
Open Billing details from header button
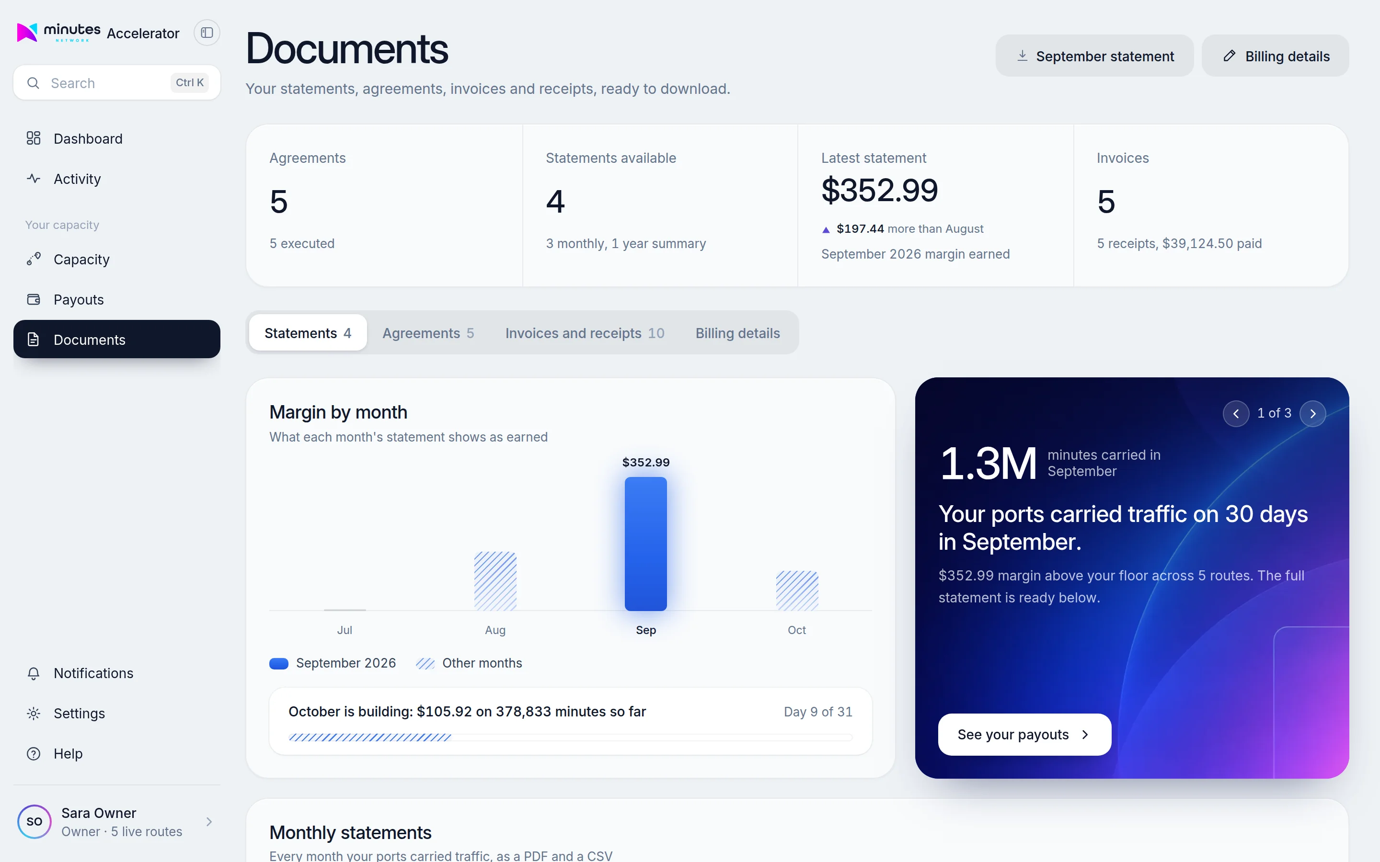pyautogui.click(x=1275, y=56)
